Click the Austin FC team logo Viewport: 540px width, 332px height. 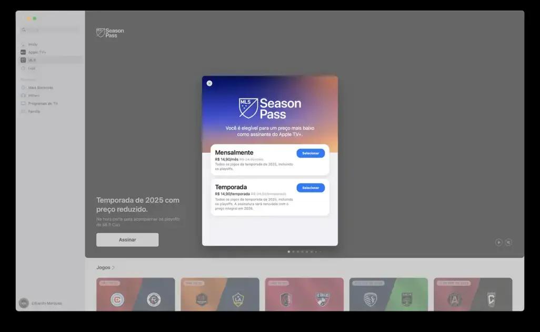407,300
